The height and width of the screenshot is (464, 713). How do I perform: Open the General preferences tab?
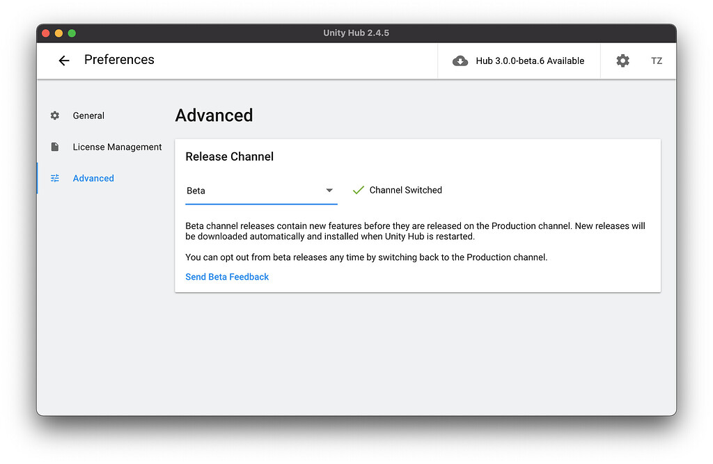(x=88, y=115)
